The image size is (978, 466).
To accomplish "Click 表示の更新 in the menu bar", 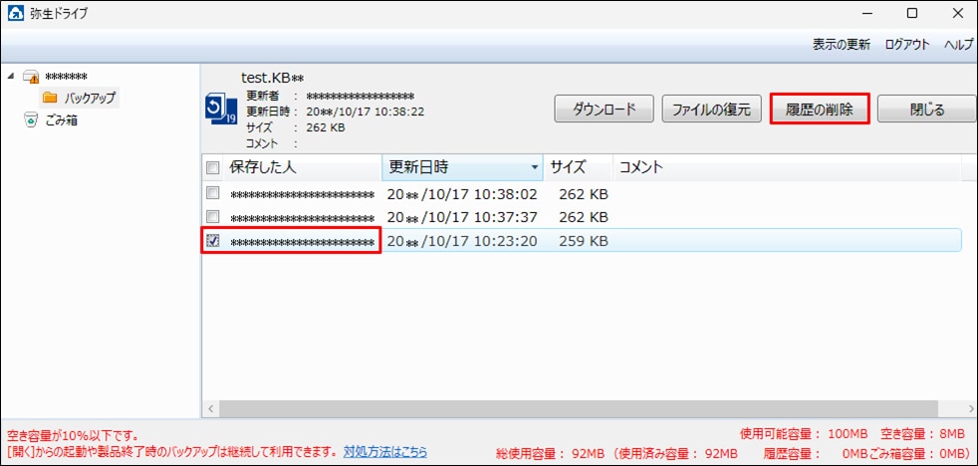I will click(x=841, y=45).
